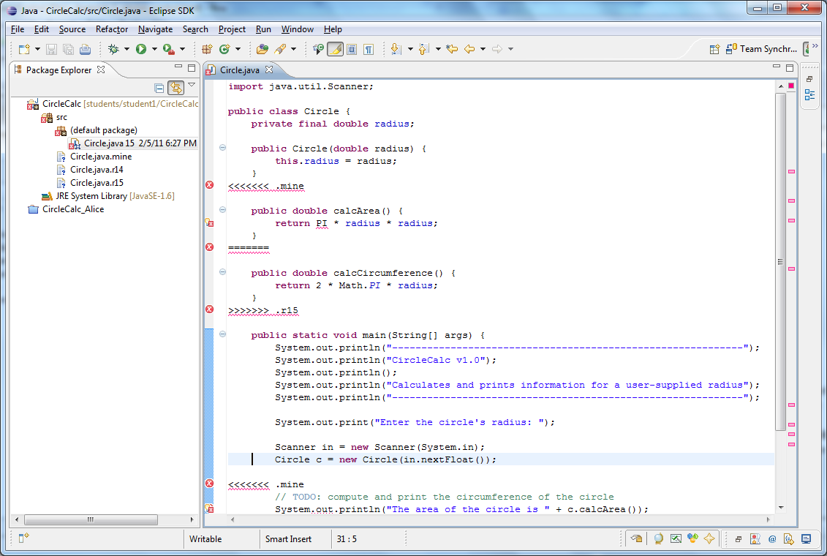
Task: Click the pink error indicator atop overview ruler
Action: (791, 86)
